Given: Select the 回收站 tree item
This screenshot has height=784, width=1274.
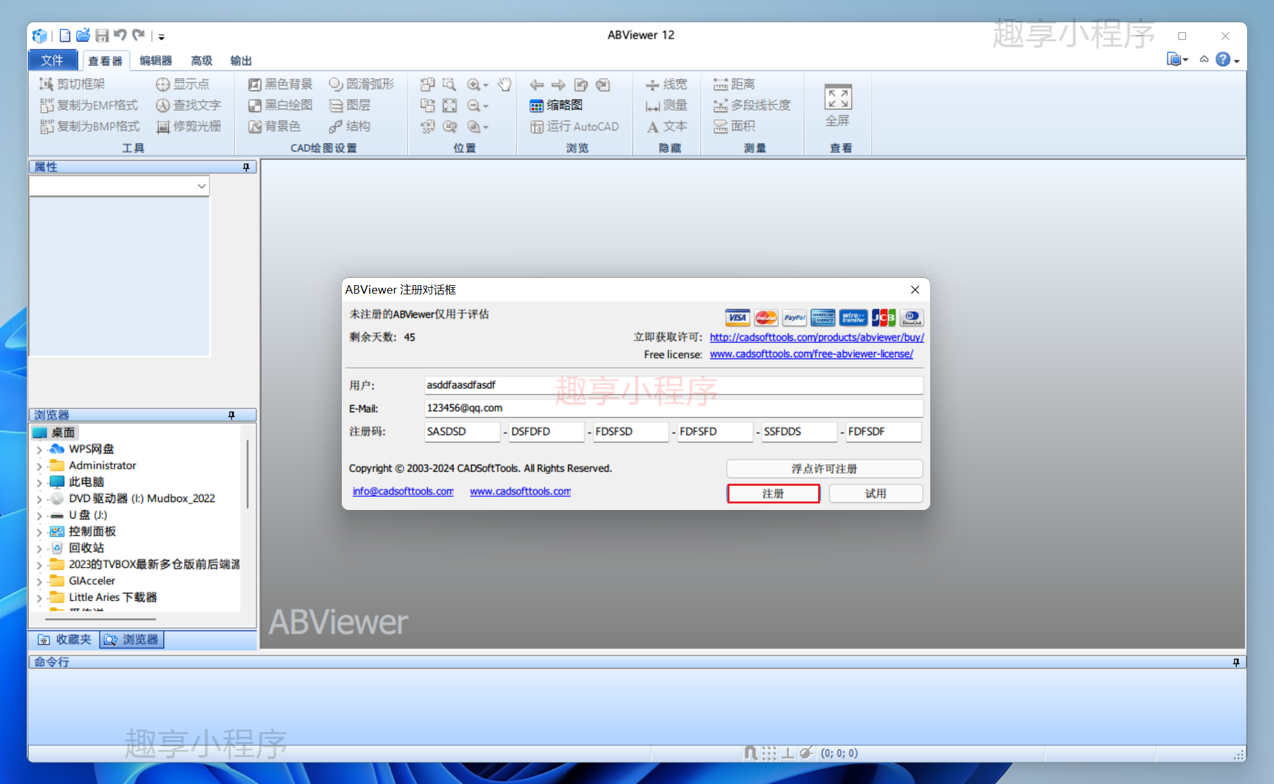Looking at the screenshot, I should tap(86, 548).
